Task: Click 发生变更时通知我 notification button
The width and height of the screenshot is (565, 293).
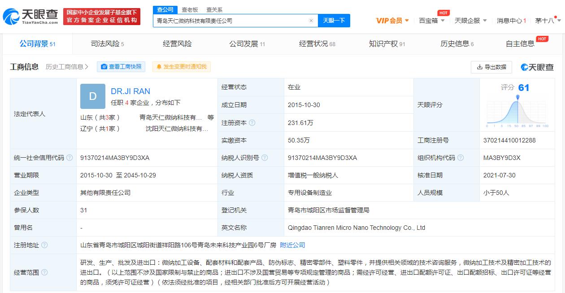Action: pos(182,67)
